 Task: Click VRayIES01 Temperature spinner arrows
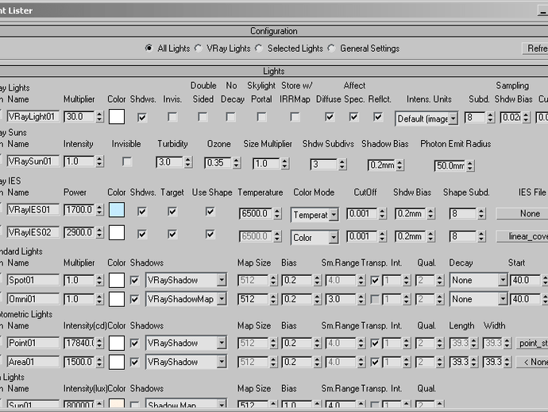pos(277,213)
